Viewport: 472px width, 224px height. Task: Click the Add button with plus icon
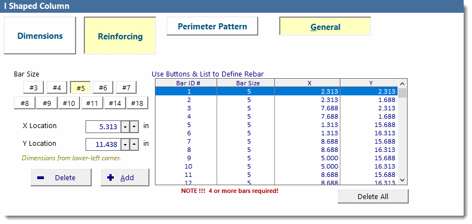tap(125, 178)
